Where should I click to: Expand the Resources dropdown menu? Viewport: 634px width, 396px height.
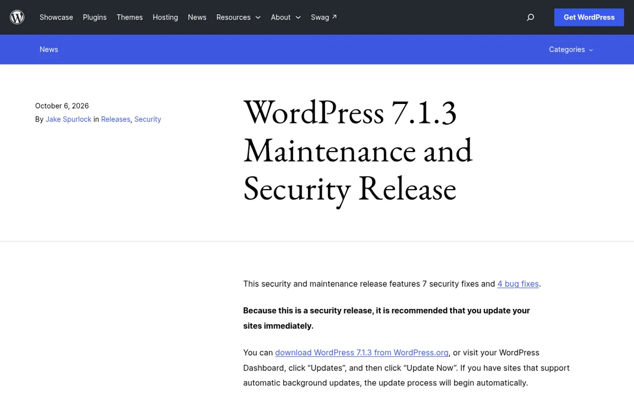point(238,17)
